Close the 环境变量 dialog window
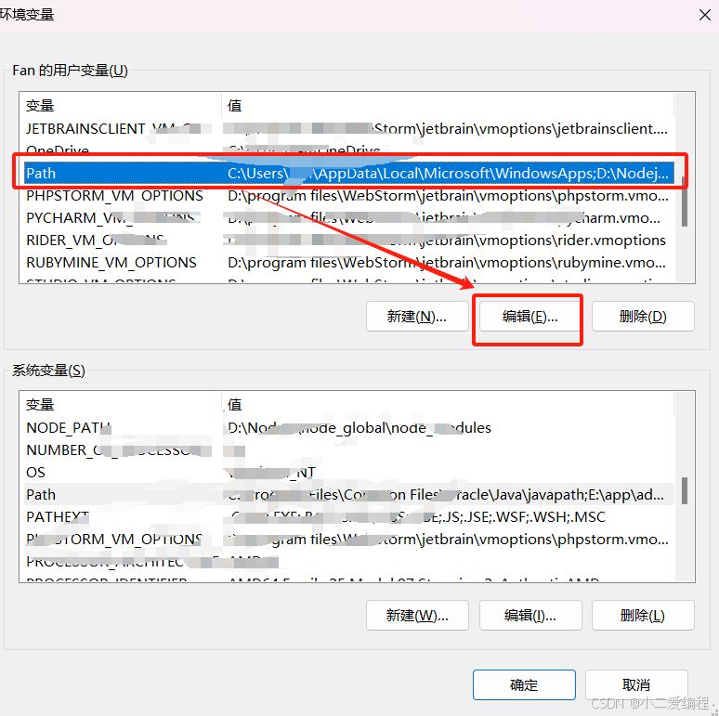719x716 pixels. [x=705, y=15]
